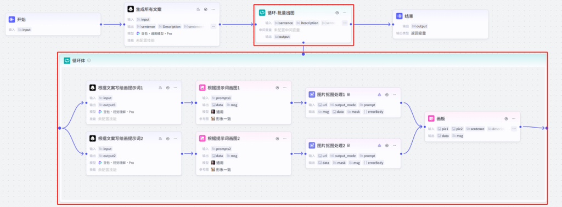Click the 图片抠图处理2 plugin node icon
562x207 pixels.
pyautogui.click(x=312, y=146)
